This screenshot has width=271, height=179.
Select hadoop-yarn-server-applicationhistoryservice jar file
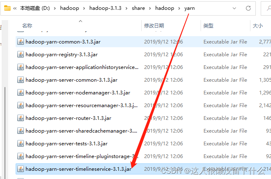82,67
